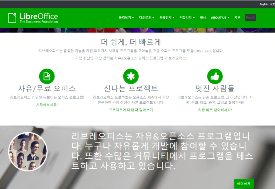The height and width of the screenshot is (189, 275).
Task: Click the green document circle icon
Action: click(x=47, y=76)
